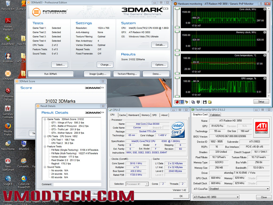
Task: Hide the Memory clock graph using its X box
Action: click(265, 32)
